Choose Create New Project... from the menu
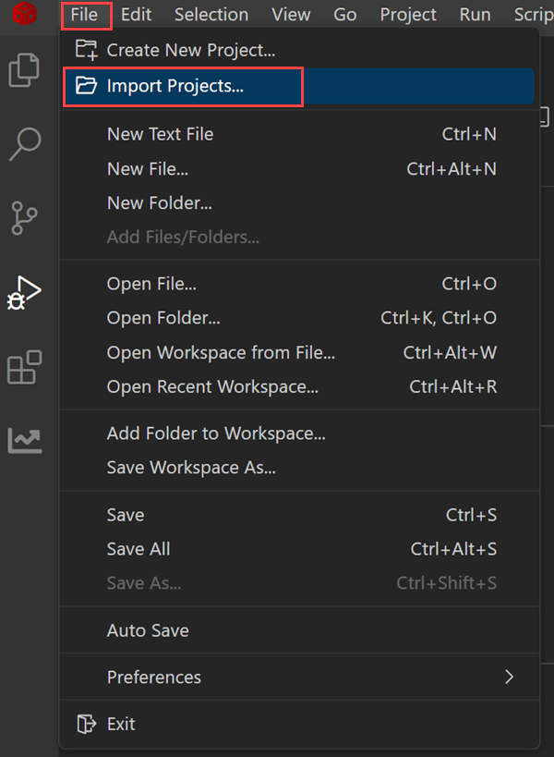 [299, 50]
